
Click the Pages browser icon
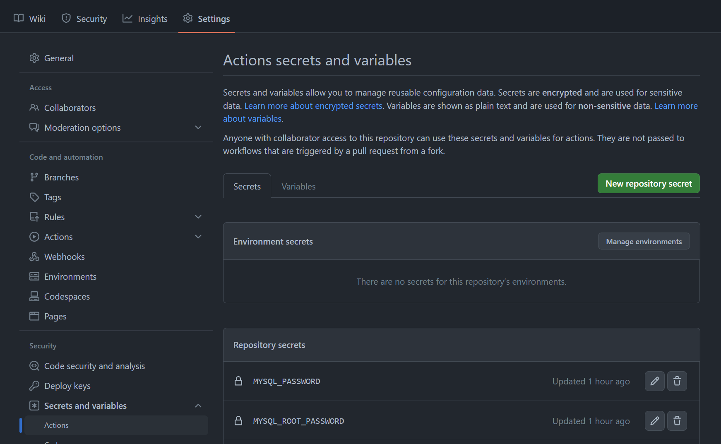(x=34, y=316)
